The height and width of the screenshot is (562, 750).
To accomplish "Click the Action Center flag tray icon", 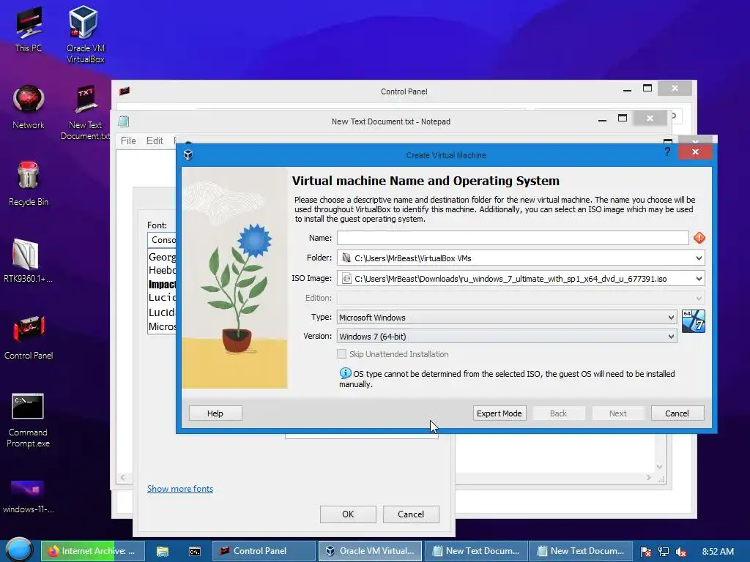I will coord(646,552).
